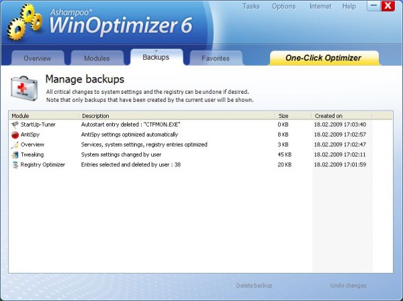Select the Backups tab
The height and width of the screenshot is (301, 403).
(156, 57)
